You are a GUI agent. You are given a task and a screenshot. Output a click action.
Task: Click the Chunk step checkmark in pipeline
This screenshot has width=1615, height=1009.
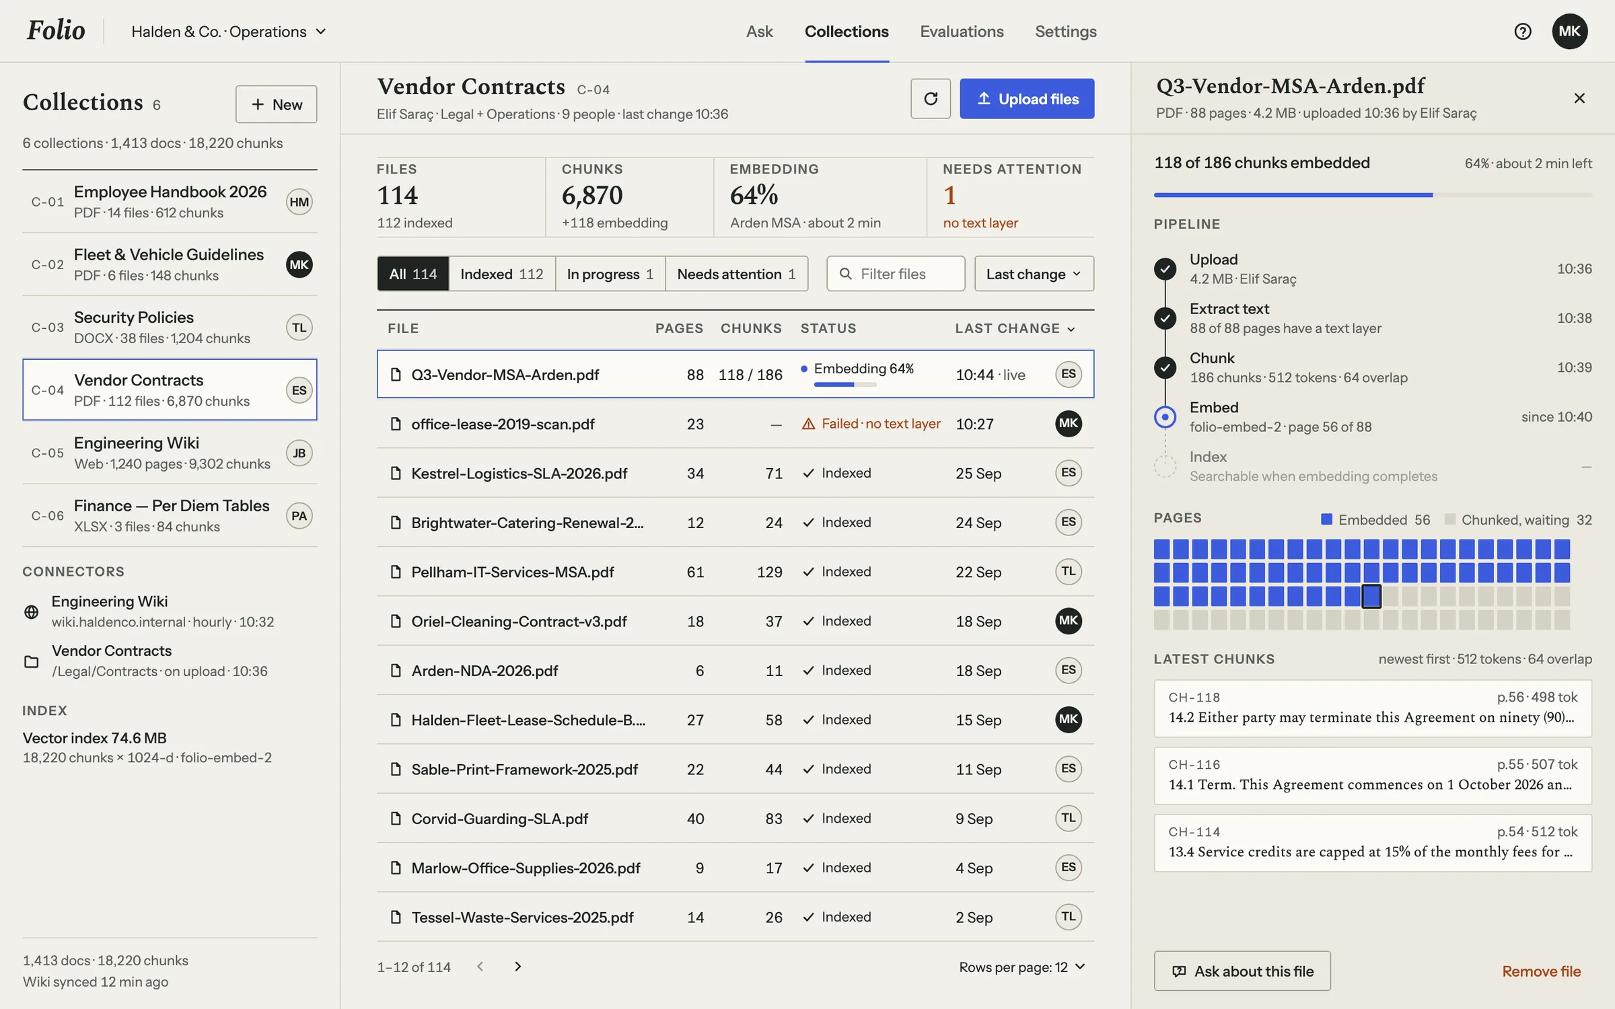[x=1165, y=367]
